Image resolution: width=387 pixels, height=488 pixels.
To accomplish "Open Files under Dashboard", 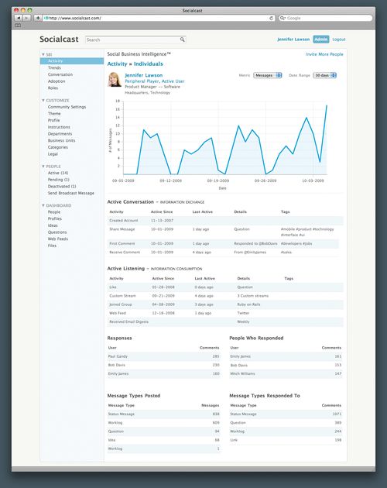I will (52, 246).
